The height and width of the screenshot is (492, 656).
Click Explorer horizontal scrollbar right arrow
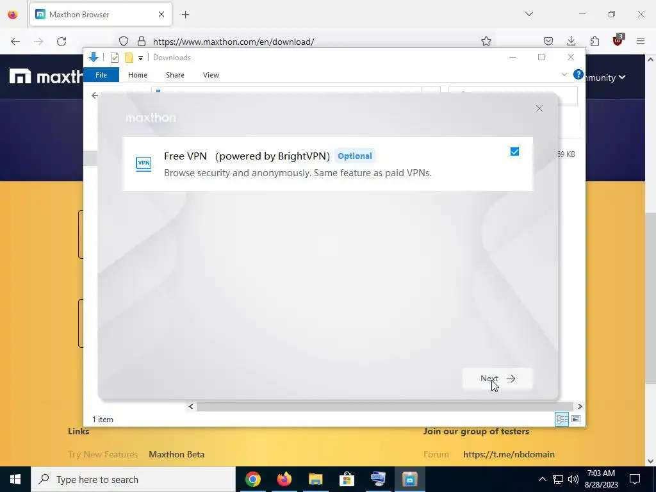pos(580,406)
